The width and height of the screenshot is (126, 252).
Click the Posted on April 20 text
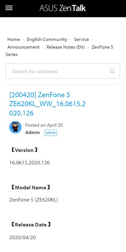44,125
